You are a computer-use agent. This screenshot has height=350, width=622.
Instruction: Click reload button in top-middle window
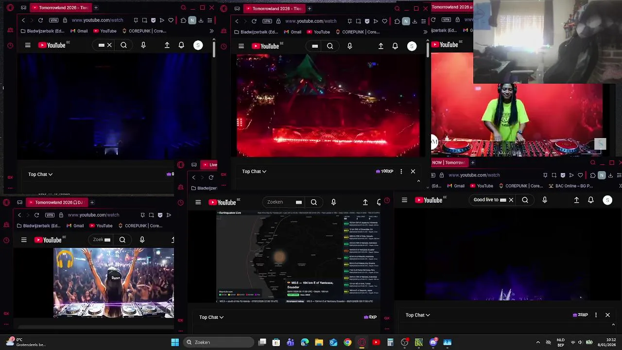[x=254, y=21]
